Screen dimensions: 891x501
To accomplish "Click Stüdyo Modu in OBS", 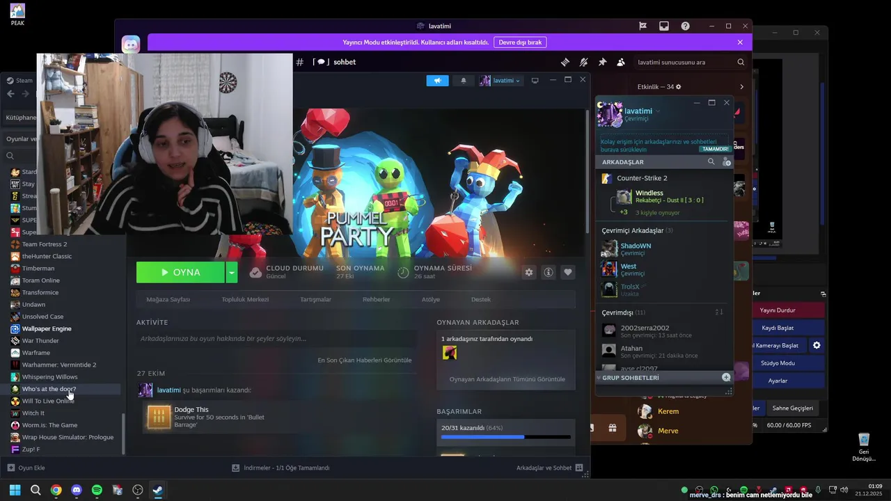I will pyautogui.click(x=778, y=363).
